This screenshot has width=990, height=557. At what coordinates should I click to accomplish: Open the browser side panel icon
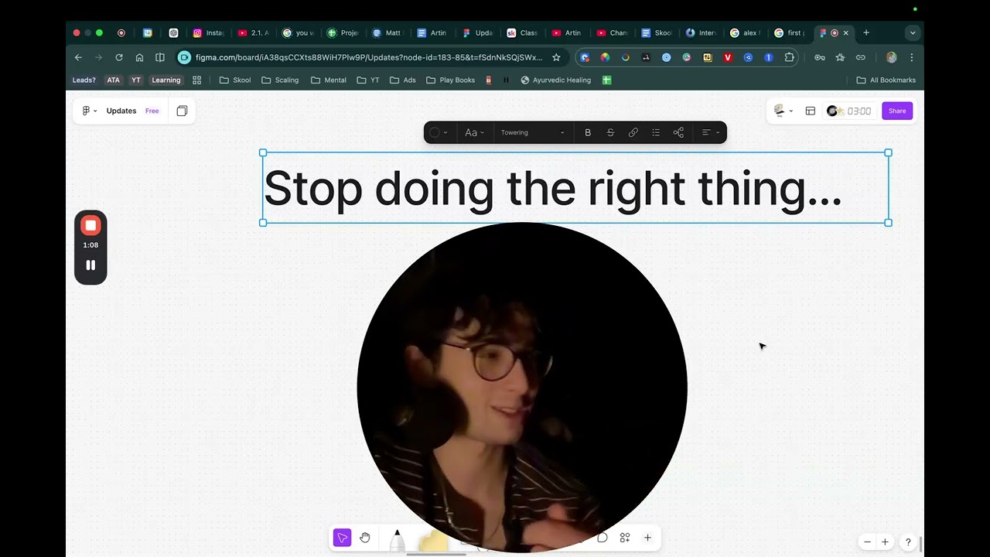click(x=159, y=57)
